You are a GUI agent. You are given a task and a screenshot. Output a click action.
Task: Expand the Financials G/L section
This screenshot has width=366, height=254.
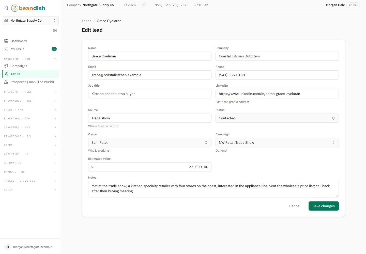pyautogui.click(x=30, y=136)
